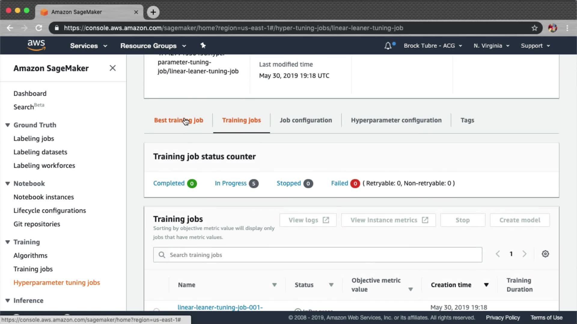Viewport: 577px width, 324px height.
Task: Click the pin shortcut icon in navbar
Action: click(203, 46)
